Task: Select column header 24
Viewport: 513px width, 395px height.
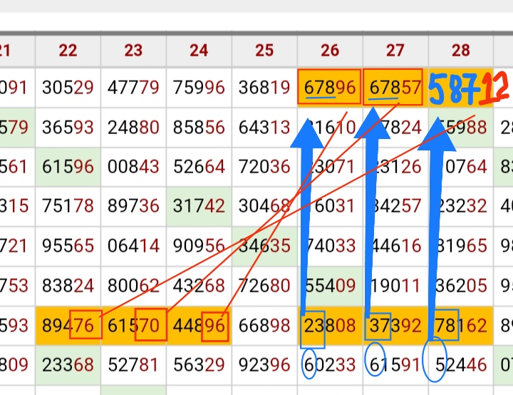Action: (x=199, y=51)
